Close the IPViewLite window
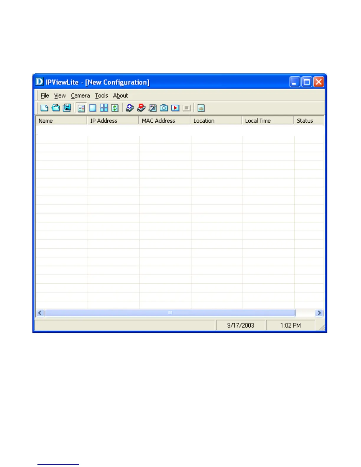 (x=319, y=82)
